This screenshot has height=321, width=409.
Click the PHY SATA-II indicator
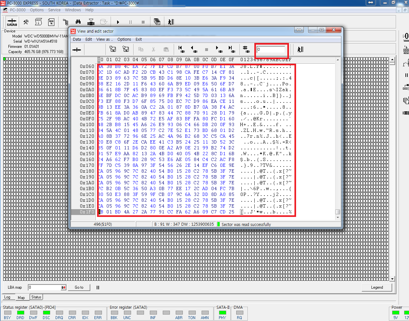pyautogui.click(x=222, y=313)
